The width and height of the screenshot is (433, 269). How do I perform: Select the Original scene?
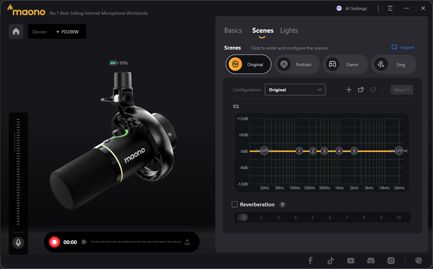(x=249, y=64)
